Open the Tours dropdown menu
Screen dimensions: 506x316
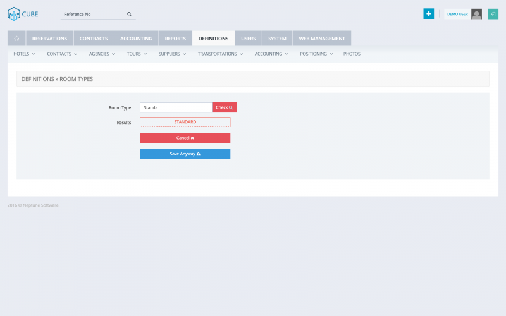(x=137, y=54)
